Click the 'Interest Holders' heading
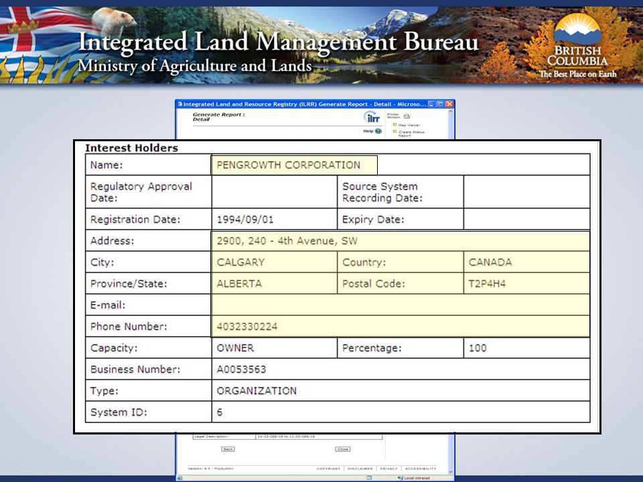The width and height of the screenshot is (643, 482). pyautogui.click(x=132, y=148)
